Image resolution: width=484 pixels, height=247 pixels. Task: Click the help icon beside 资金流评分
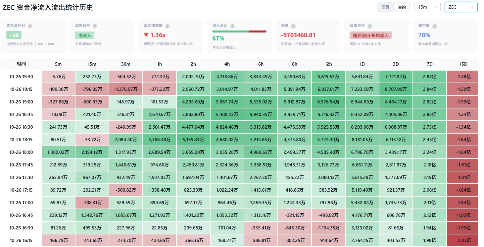click(30, 26)
